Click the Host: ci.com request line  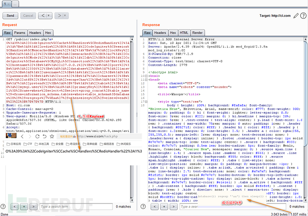click(x=18, y=105)
